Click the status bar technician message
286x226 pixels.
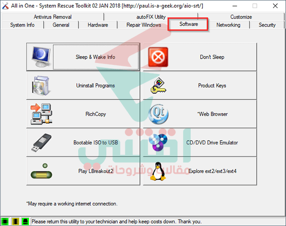117,221
